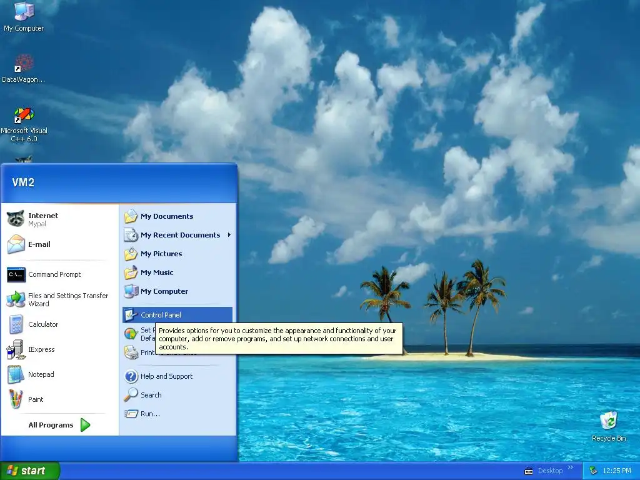
Task: Open the DataWagon desktop shortcut
Action: tap(24, 68)
